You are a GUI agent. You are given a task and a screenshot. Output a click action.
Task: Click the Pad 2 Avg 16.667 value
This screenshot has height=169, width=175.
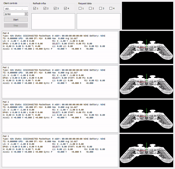pyautogui.click(x=71, y=107)
